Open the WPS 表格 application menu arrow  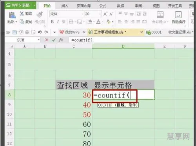click(34, 5)
